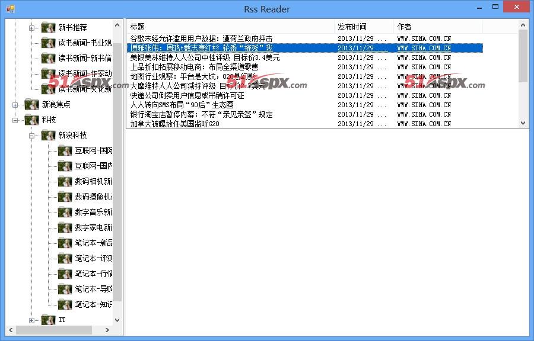Click the 新浪科技 node icon
This screenshot has width=534, height=341.
[48, 135]
